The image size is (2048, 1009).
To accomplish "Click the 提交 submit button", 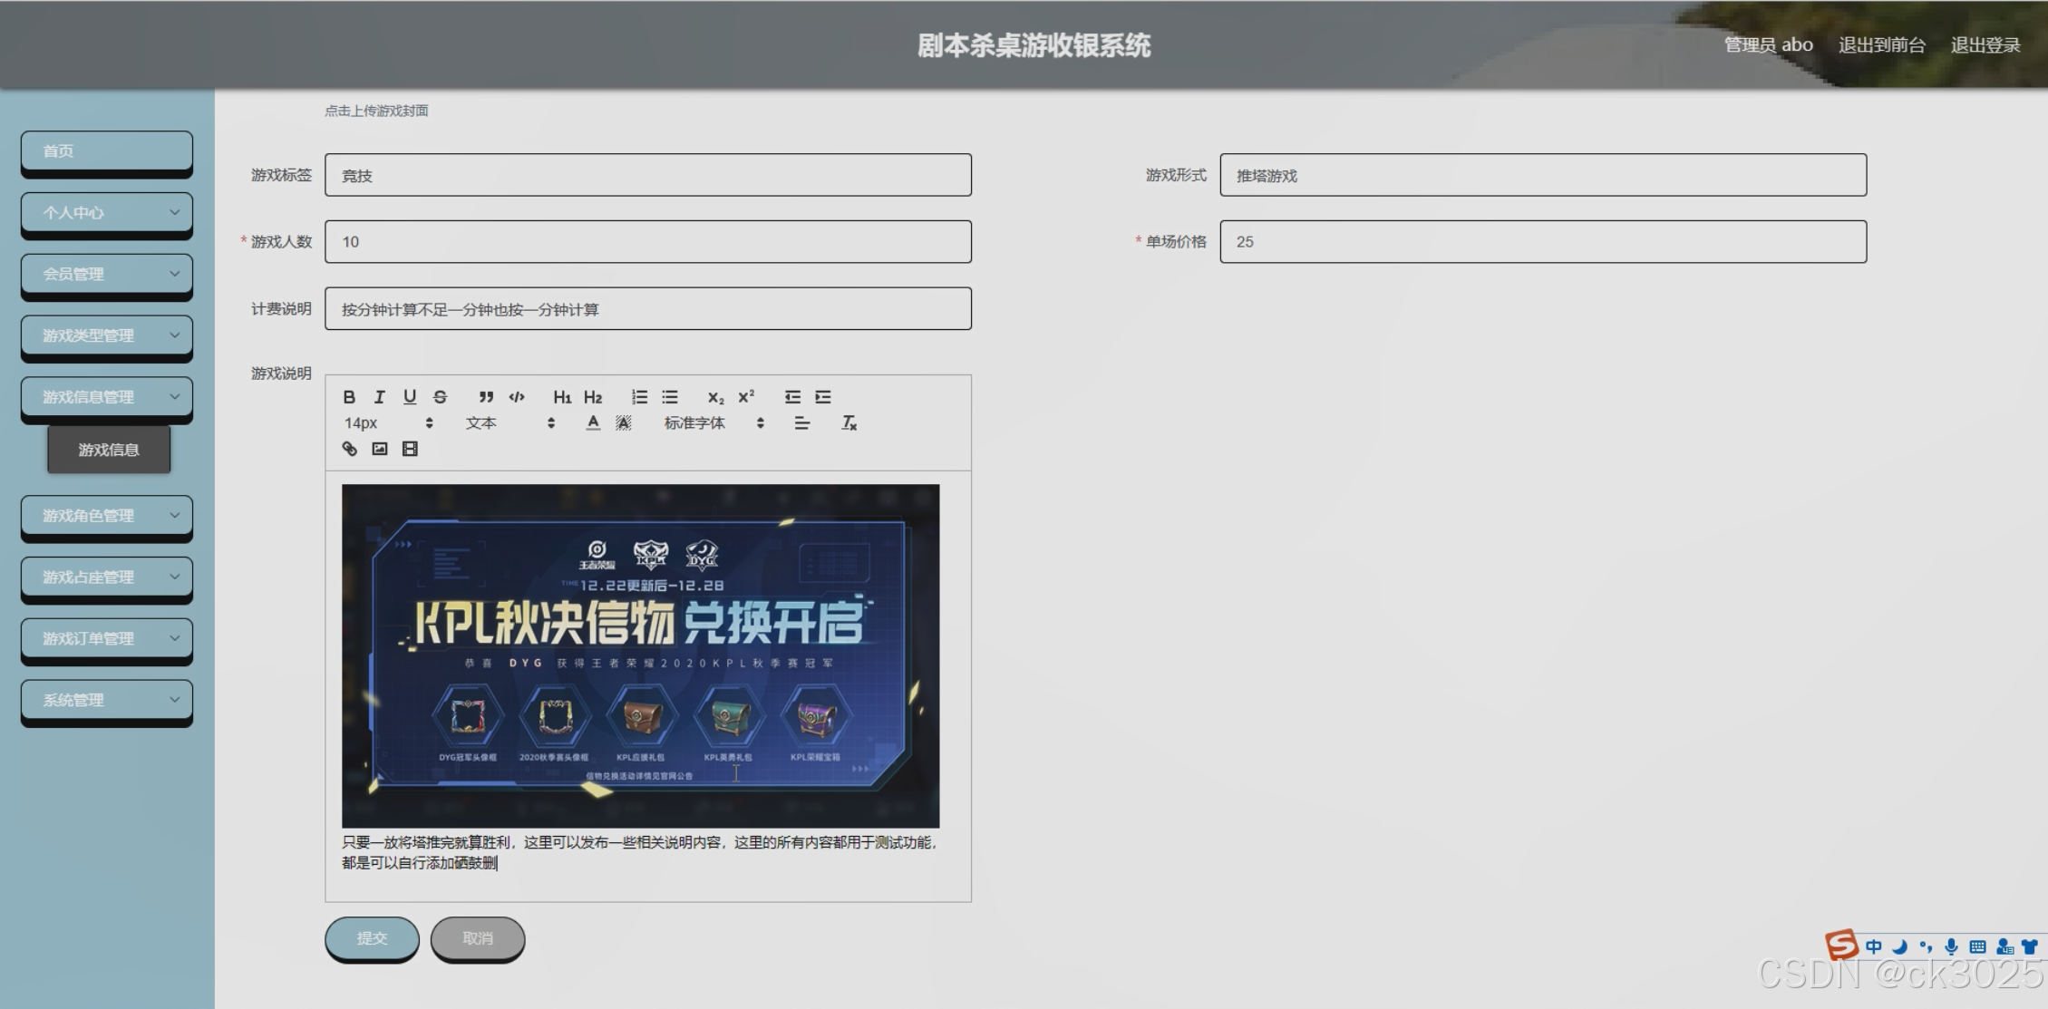I will pos(372,938).
